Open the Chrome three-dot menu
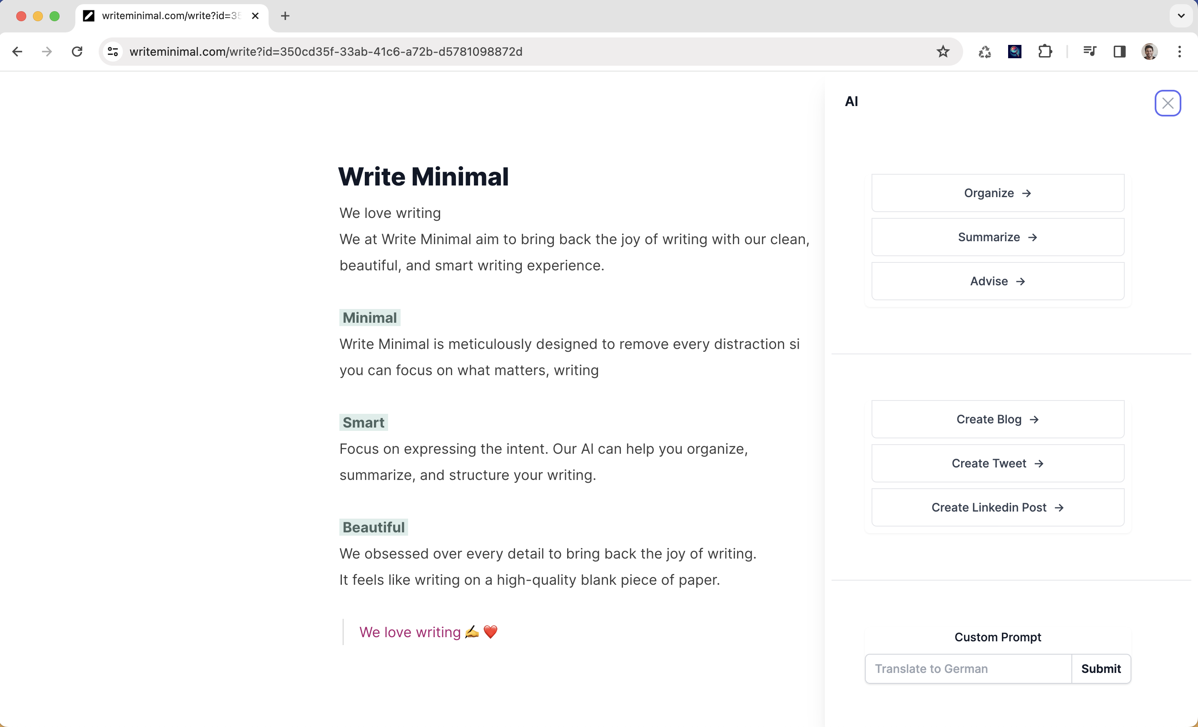The width and height of the screenshot is (1198, 727). [x=1180, y=52]
